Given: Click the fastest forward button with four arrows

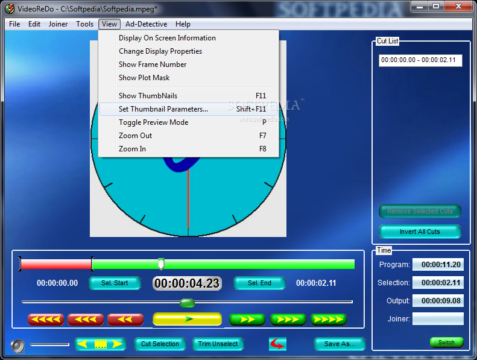Looking at the screenshot, I should pos(329,319).
